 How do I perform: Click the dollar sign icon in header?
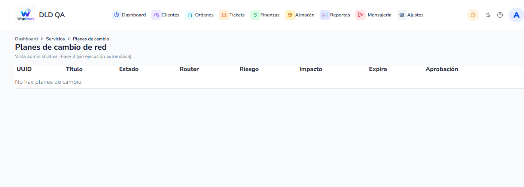coord(488,15)
